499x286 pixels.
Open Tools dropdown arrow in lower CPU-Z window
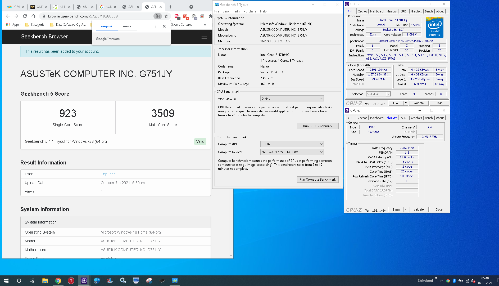coord(406,209)
